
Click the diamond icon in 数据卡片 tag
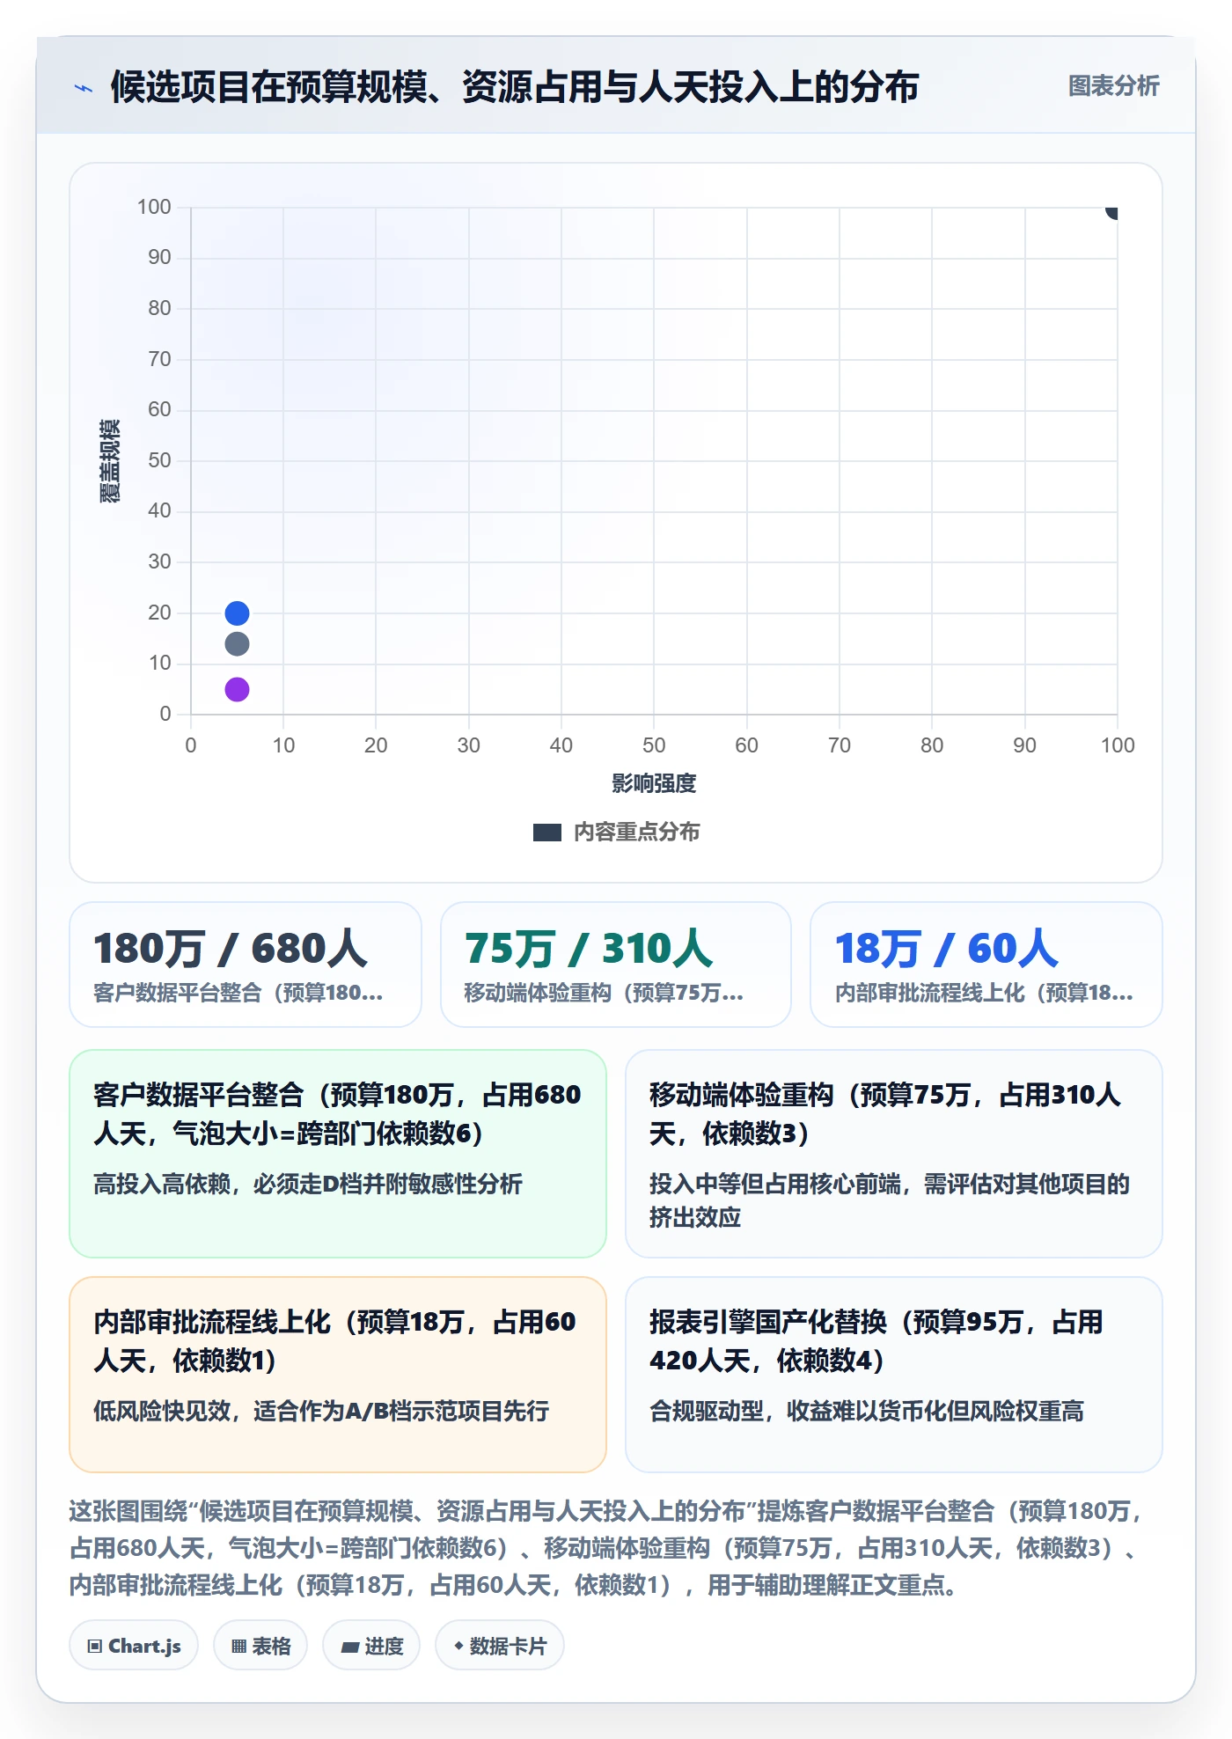(x=458, y=1646)
